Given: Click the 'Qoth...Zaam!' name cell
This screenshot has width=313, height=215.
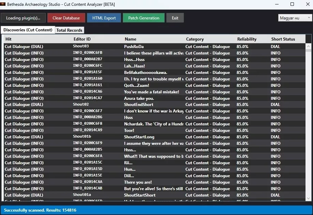Looking at the screenshot, I should click(136, 86).
